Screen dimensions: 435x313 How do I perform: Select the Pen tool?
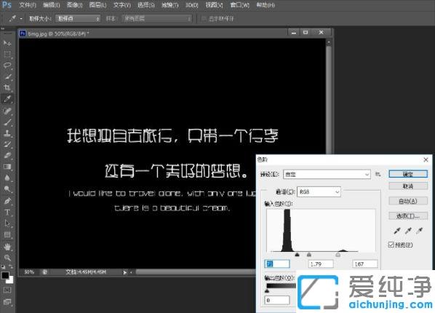click(7, 200)
